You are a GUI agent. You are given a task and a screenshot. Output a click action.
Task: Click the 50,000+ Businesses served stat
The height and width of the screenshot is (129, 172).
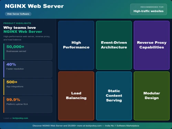click(x=28, y=52)
